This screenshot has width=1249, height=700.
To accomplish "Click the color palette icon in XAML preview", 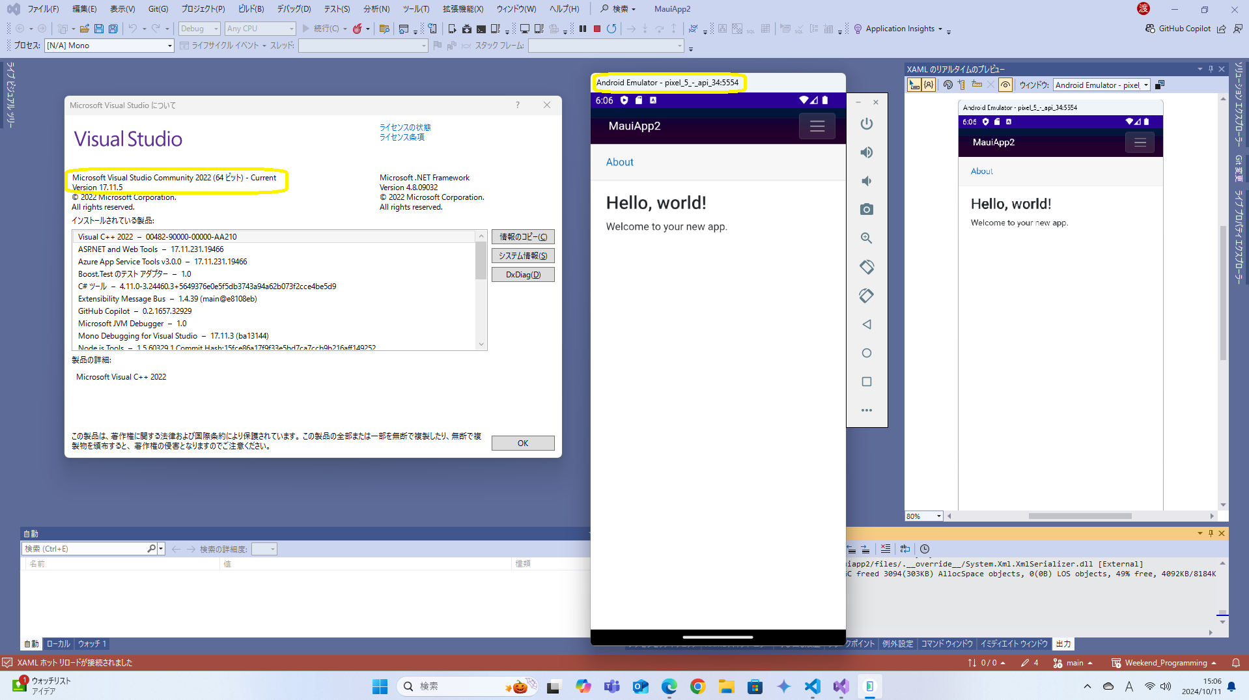I will point(948,85).
